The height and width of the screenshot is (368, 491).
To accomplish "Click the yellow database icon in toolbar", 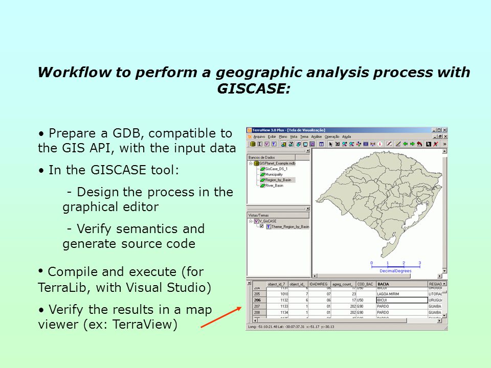I will click(253, 144).
